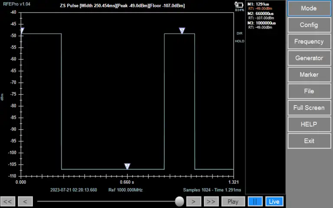Open the HELP page
Screen dimensions: 333x208
pyautogui.click(x=309, y=124)
